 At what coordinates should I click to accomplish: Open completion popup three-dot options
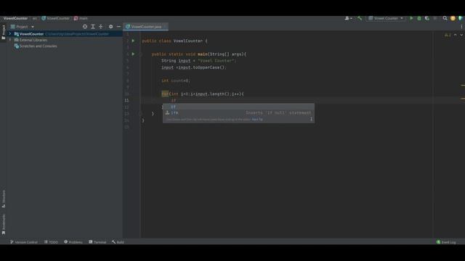click(311, 120)
